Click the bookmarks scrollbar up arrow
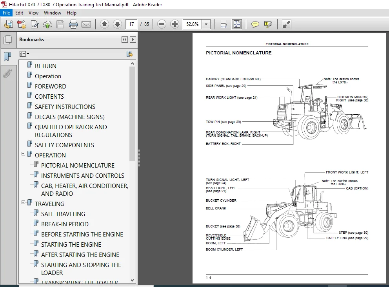389x287 pixels. (x=133, y=64)
